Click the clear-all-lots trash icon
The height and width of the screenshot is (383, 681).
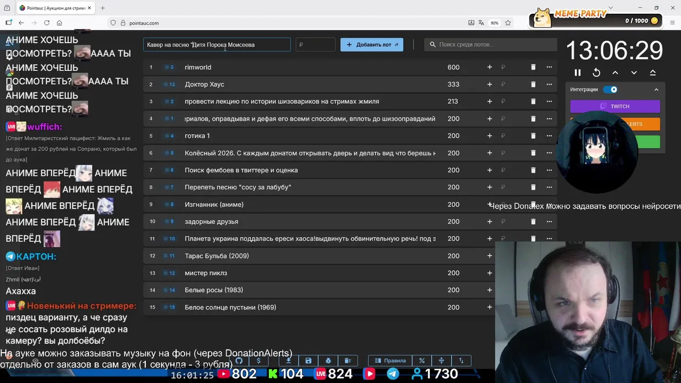coord(347,361)
